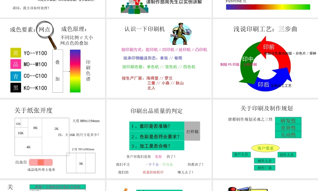Viewport: 318px width, 191px height.
Task: Select the printer worker clipart
Action: [x=180, y=33]
